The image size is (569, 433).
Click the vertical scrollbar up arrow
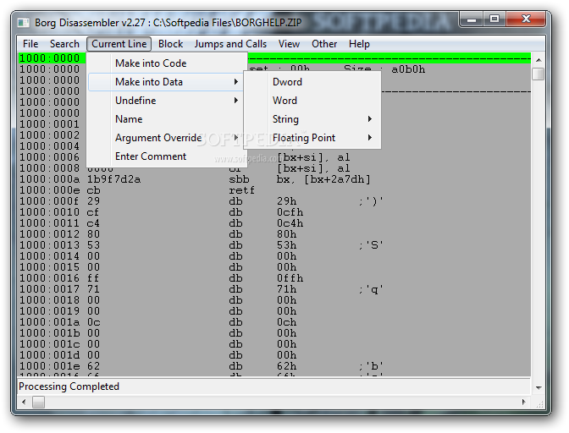539,60
